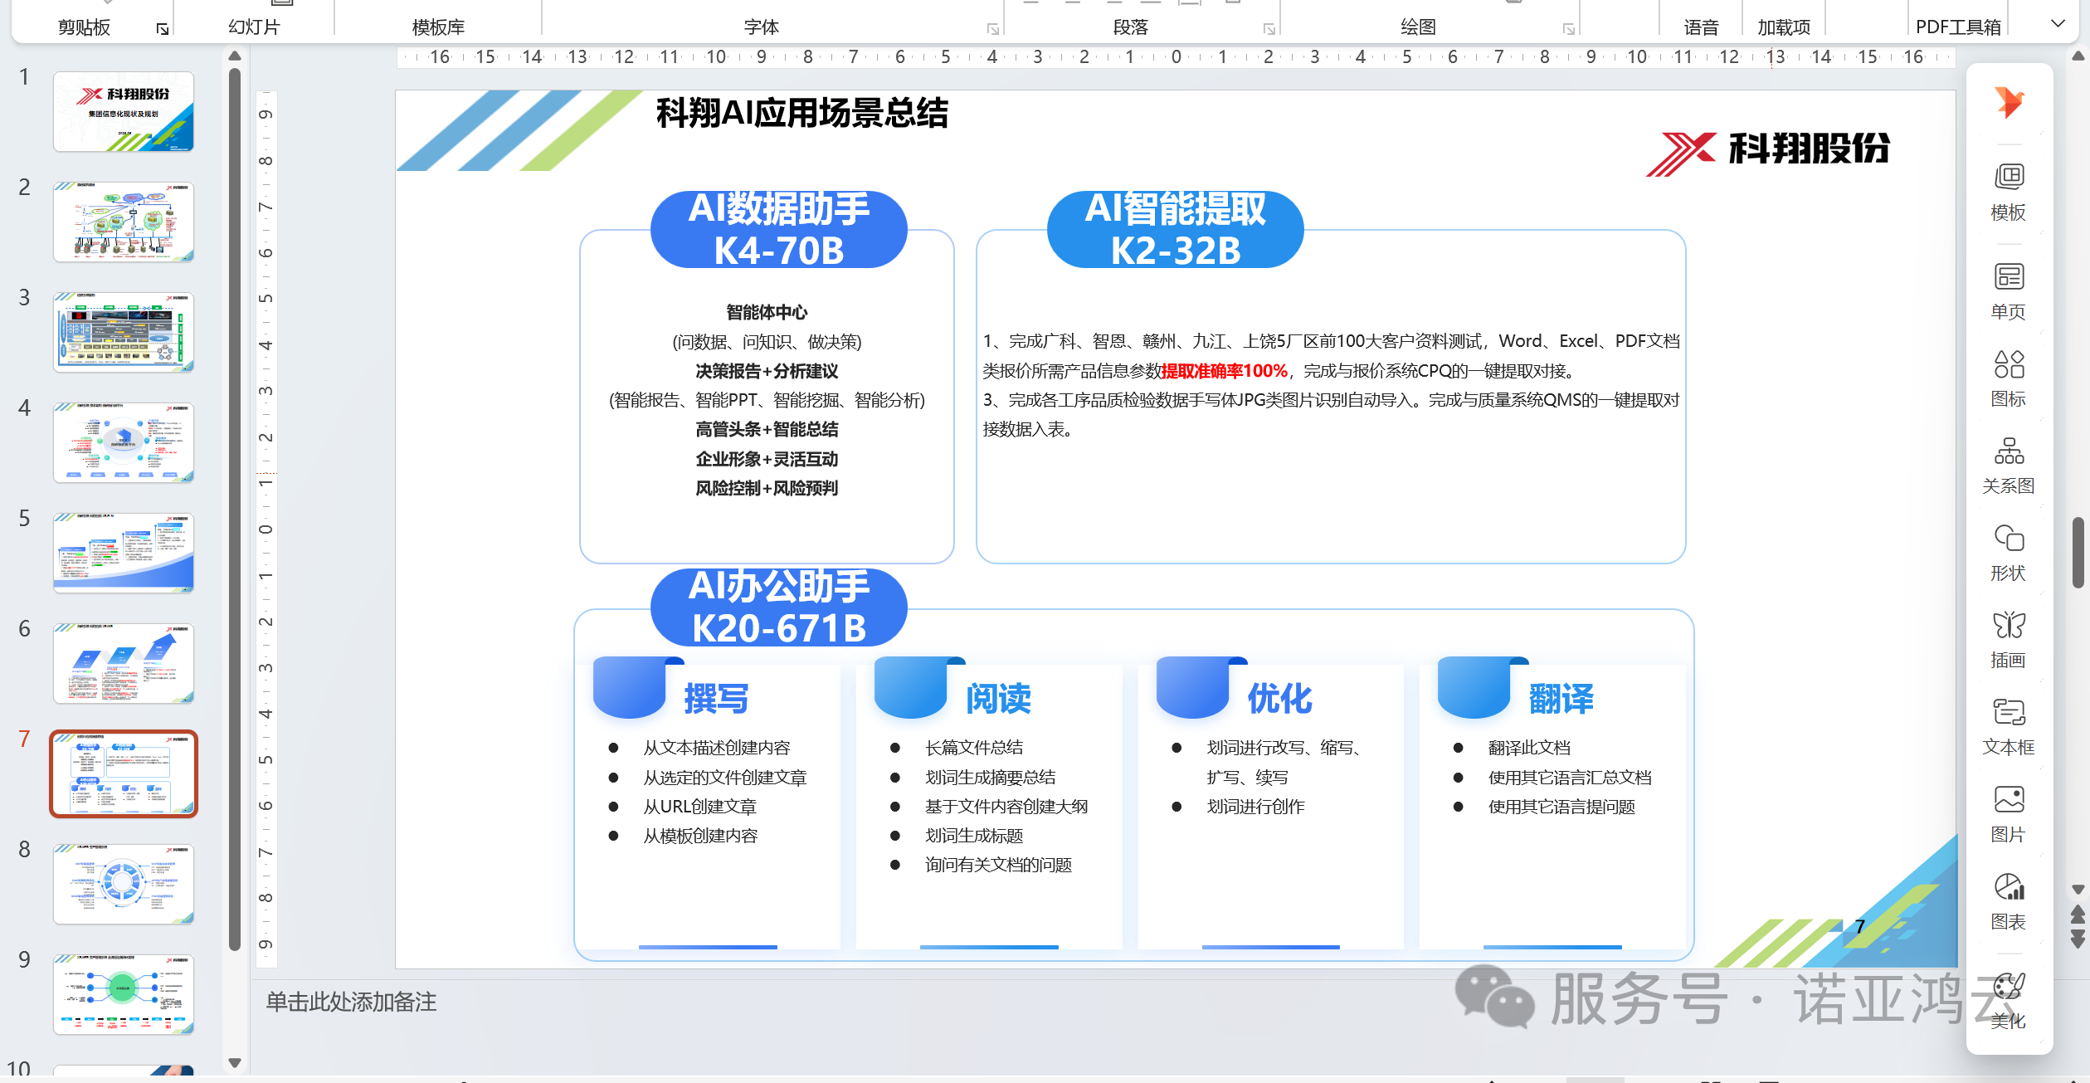Click the 幻灯片 ribbon group label
The width and height of the screenshot is (2090, 1083).
tap(254, 27)
